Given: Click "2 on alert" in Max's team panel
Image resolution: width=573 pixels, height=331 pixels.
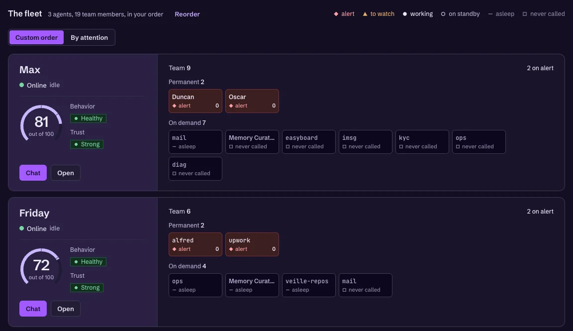Looking at the screenshot, I should click(540, 68).
